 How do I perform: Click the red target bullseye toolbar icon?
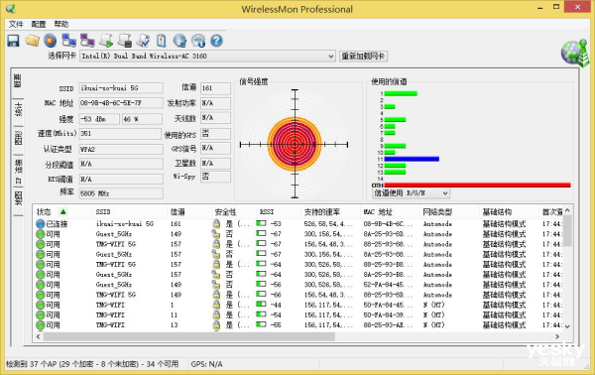point(51,41)
